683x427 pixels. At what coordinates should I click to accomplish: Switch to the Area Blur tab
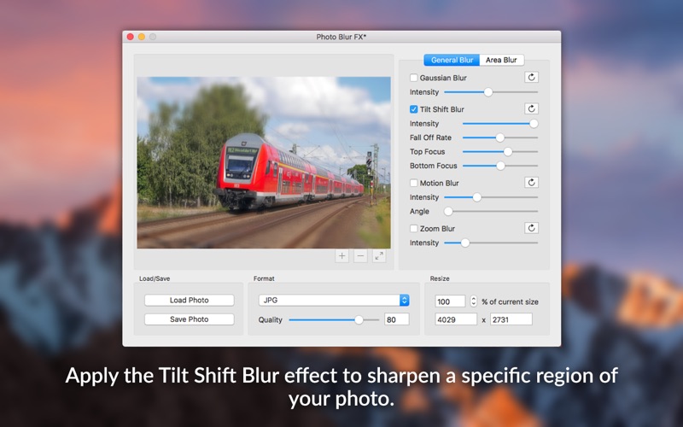(501, 60)
